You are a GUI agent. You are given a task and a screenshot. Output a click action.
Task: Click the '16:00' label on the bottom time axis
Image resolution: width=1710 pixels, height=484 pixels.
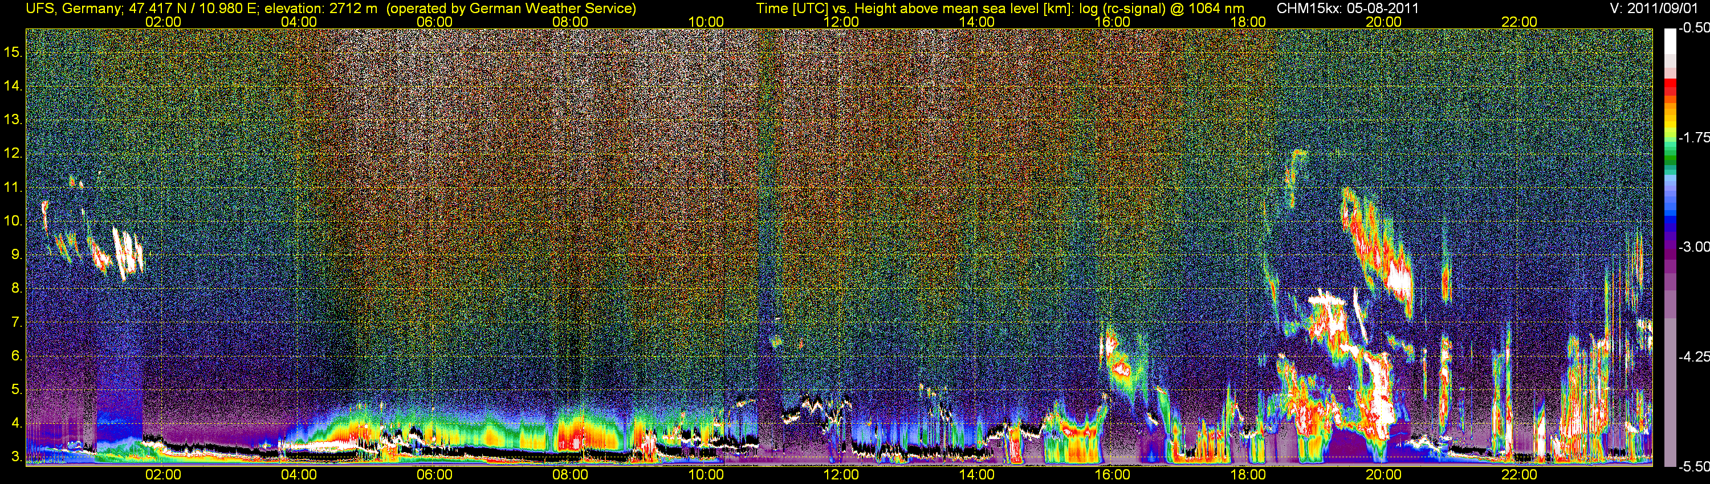click(x=1113, y=475)
